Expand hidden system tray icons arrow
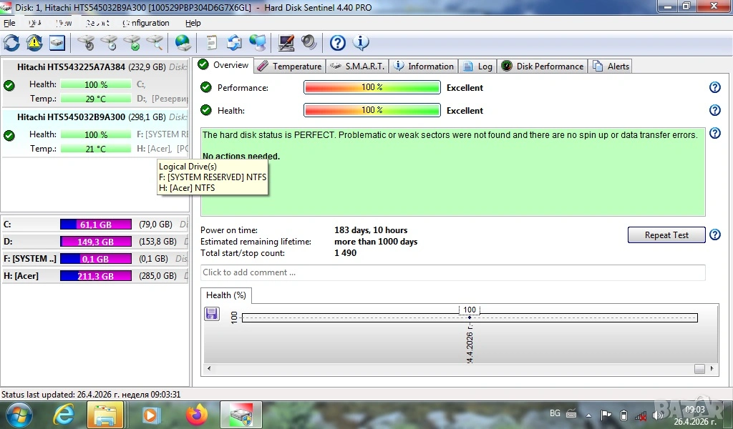This screenshot has height=429, width=733. coord(588,415)
